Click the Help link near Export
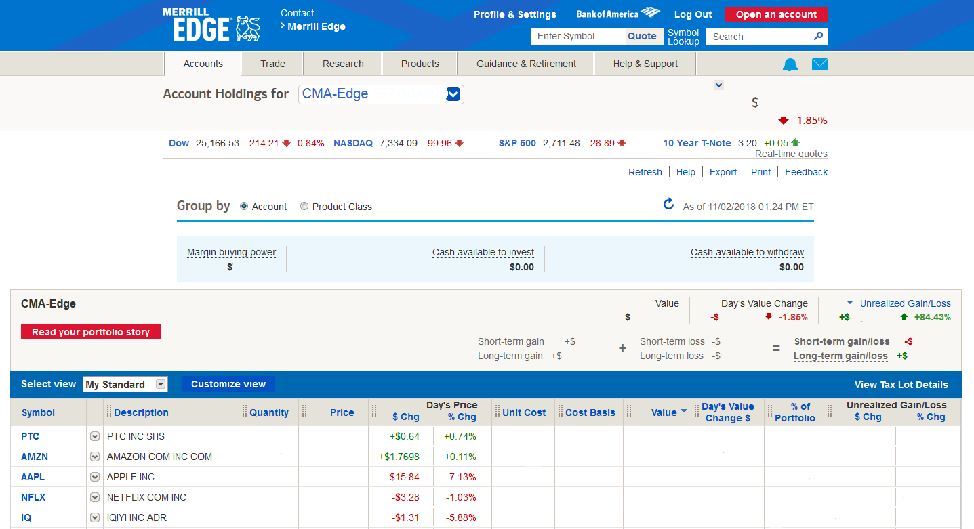Screen dimensions: 974x529 click(686, 172)
